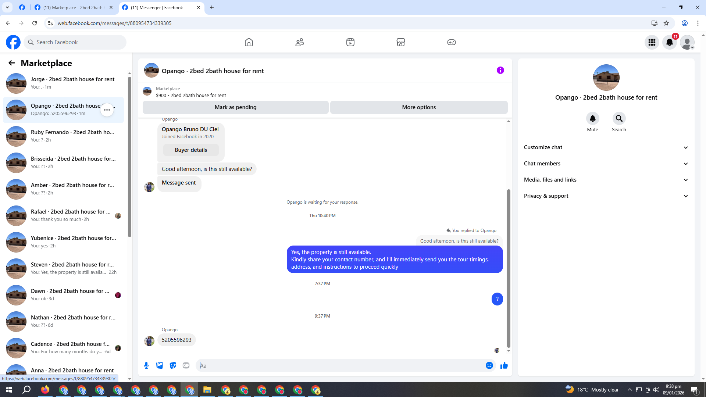Open options menu for Opango conversation

107,110
